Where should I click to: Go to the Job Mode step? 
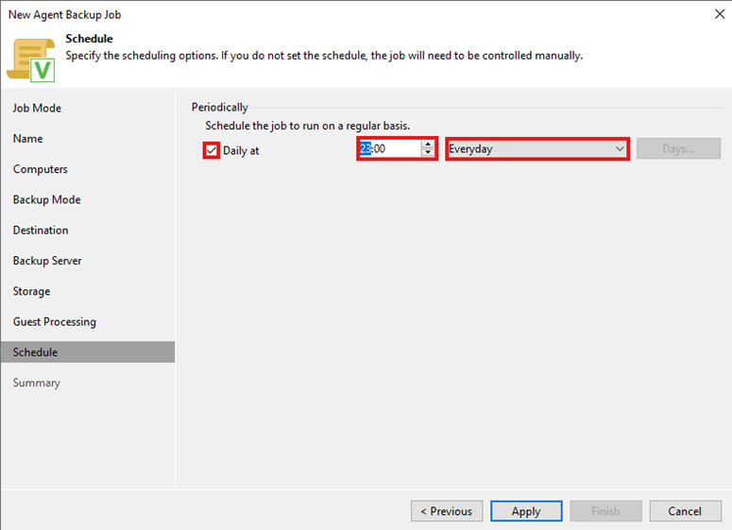(37, 108)
